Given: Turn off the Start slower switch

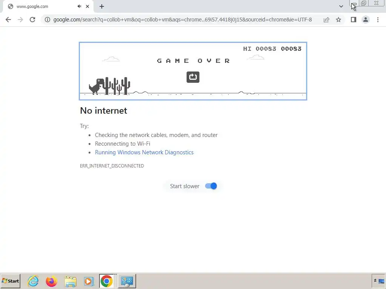Looking at the screenshot, I should [x=211, y=186].
